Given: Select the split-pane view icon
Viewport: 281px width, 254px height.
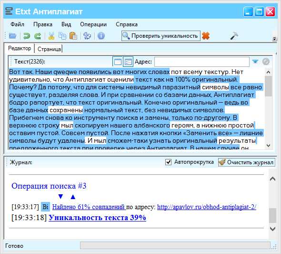Looking at the screenshot, I should (x=128, y=62).
